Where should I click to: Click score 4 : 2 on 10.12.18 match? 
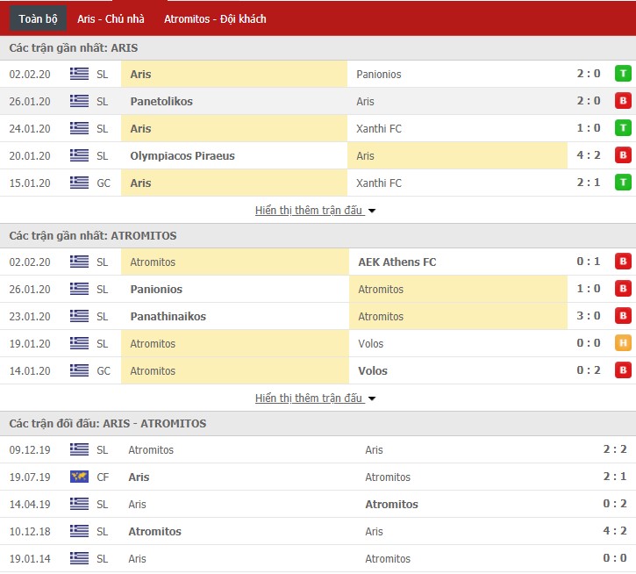615,531
